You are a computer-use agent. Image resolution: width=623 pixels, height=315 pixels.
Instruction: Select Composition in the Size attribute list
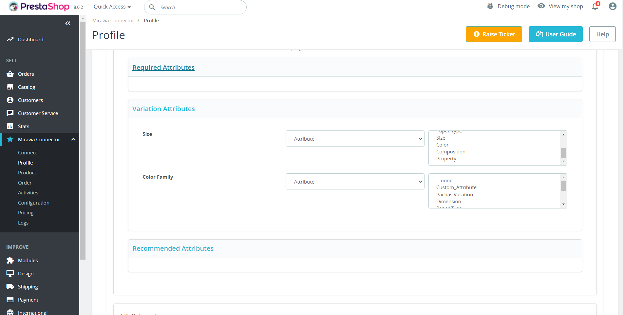(x=451, y=152)
